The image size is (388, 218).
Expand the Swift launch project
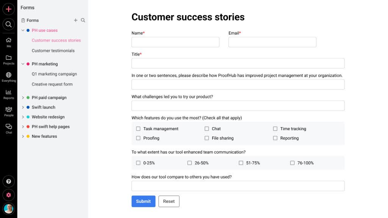point(23,107)
